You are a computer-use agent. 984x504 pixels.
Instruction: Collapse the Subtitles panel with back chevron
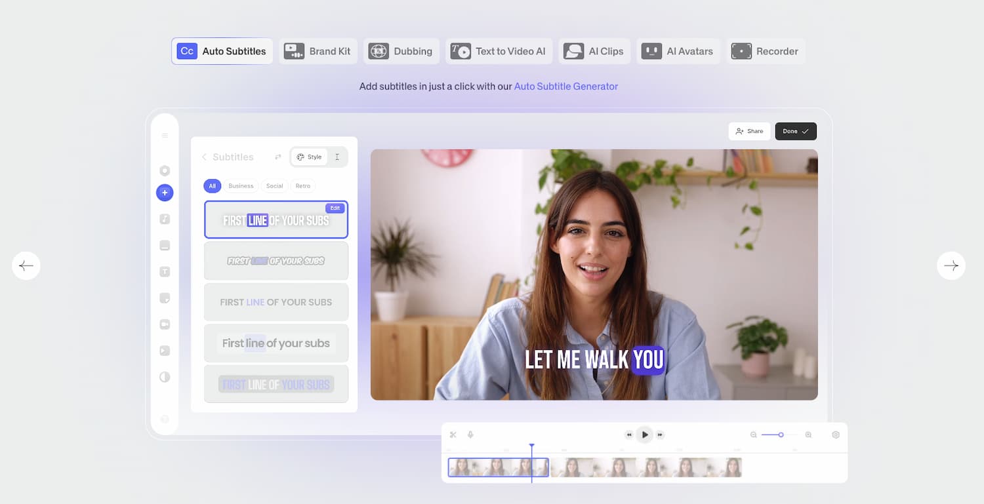[204, 157]
